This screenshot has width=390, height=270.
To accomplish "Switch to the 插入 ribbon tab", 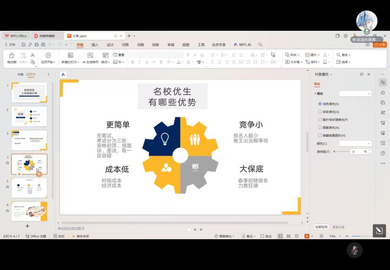I will click(95, 45).
